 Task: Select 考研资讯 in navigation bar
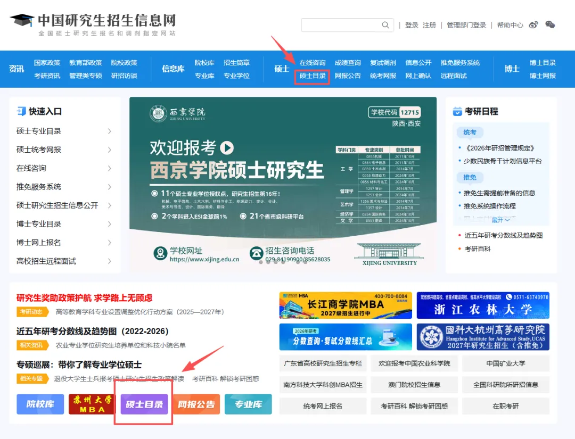tap(47, 76)
